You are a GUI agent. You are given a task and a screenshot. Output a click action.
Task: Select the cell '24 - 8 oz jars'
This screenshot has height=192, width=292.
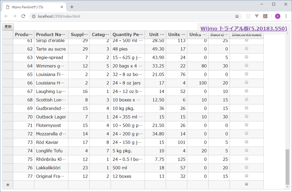[128, 83]
